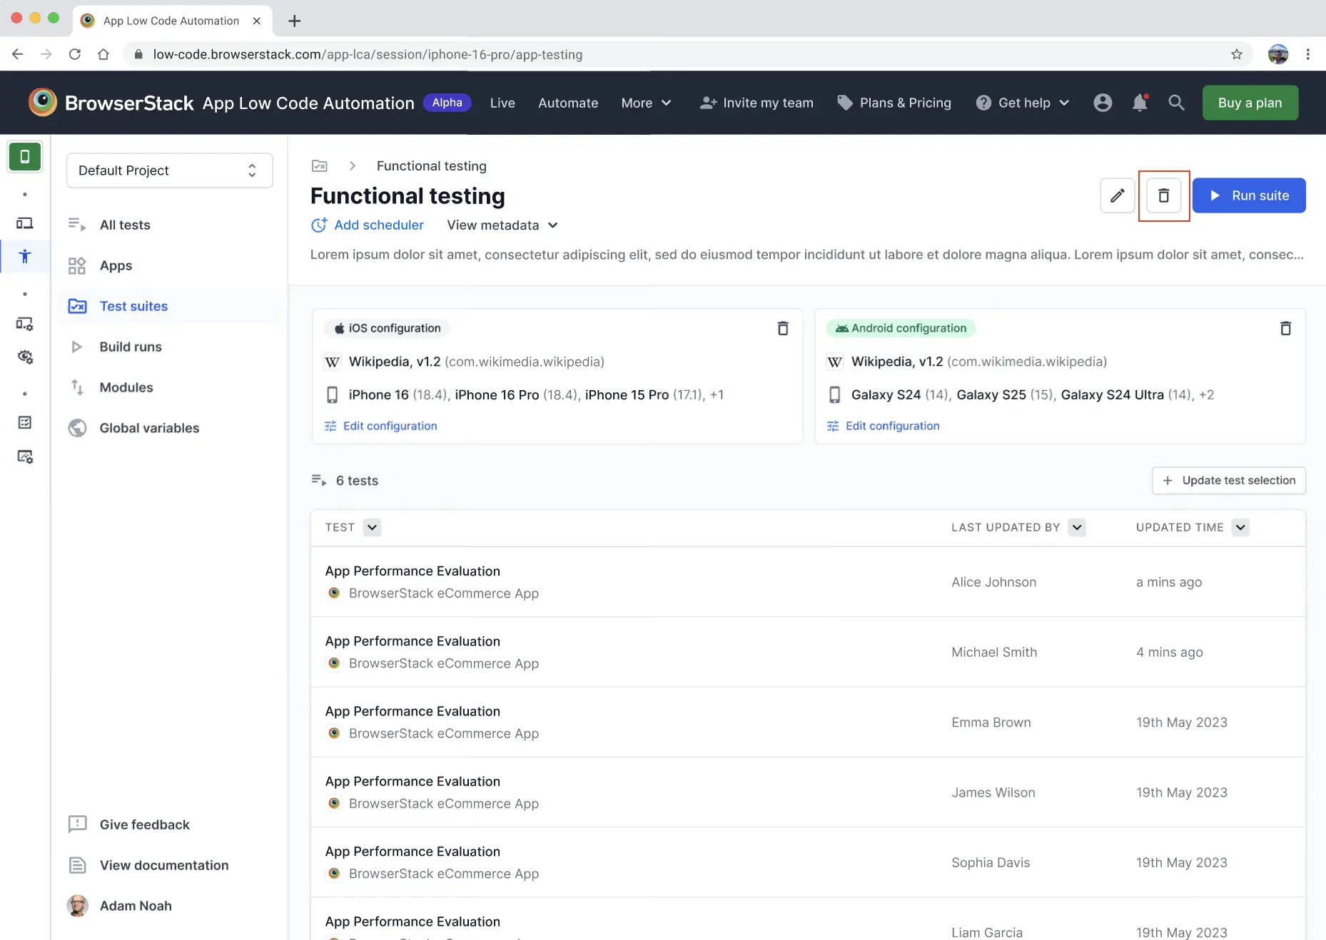The image size is (1326, 940).
Task: Click the browser address bar URL
Action: point(368,54)
